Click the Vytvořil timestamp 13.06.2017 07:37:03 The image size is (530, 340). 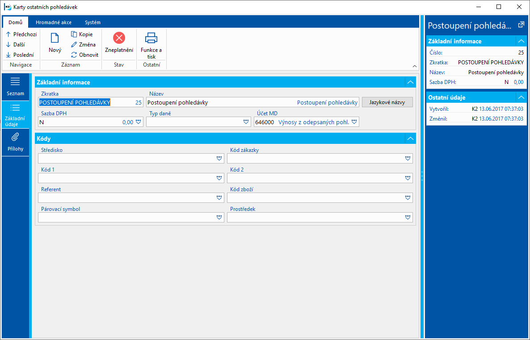tap(501, 109)
